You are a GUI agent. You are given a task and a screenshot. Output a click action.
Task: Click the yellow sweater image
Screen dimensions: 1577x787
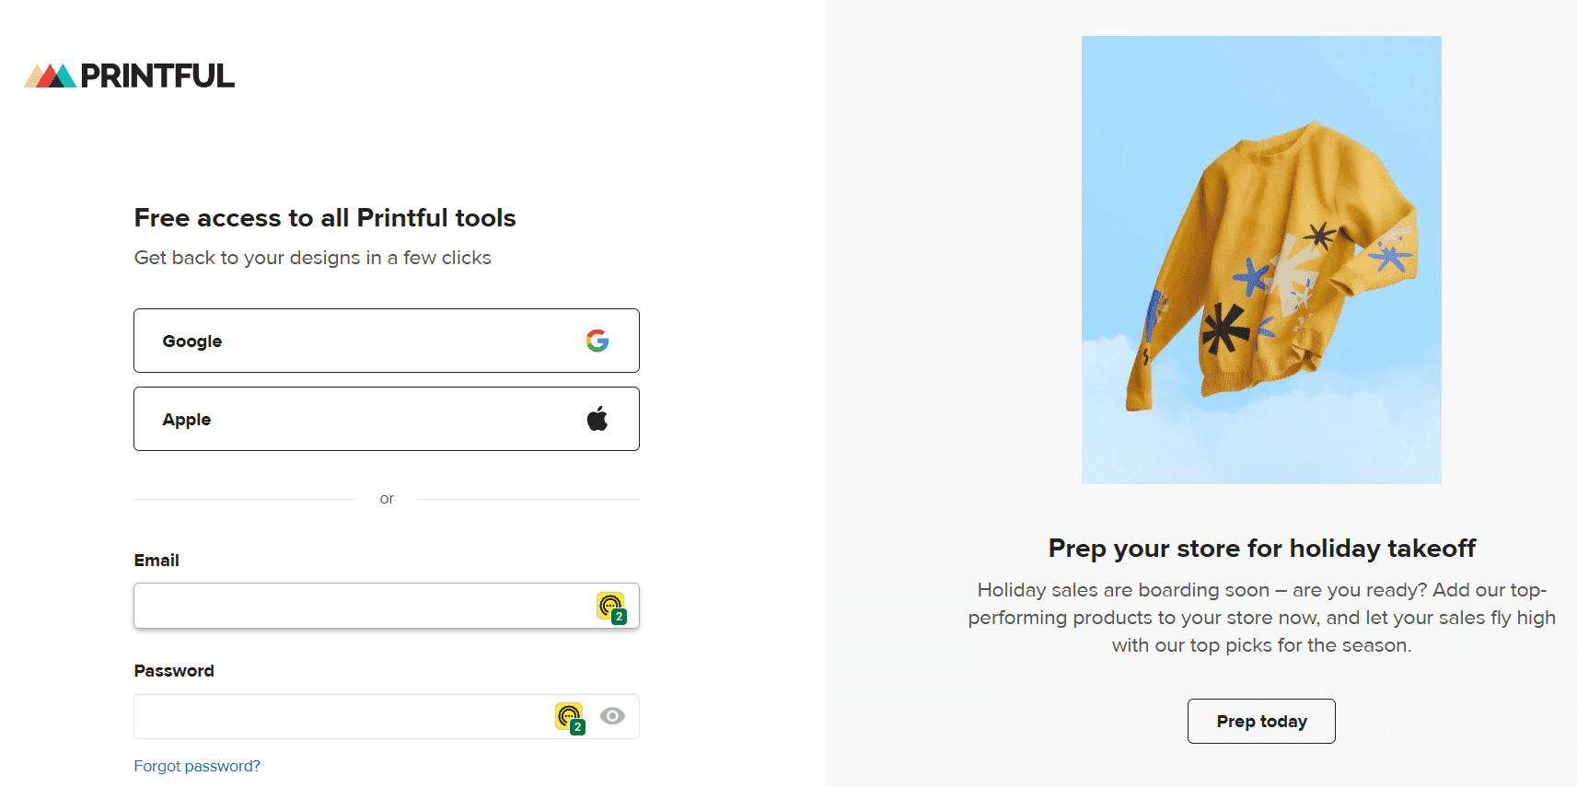point(1261,259)
